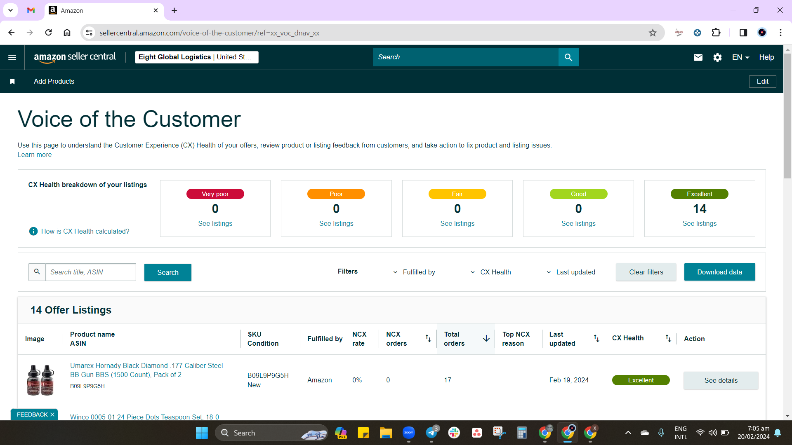Image resolution: width=792 pixels, height=445 pixels.
Task: Open How is CX Health calculated link
Action: coord(85,231)
